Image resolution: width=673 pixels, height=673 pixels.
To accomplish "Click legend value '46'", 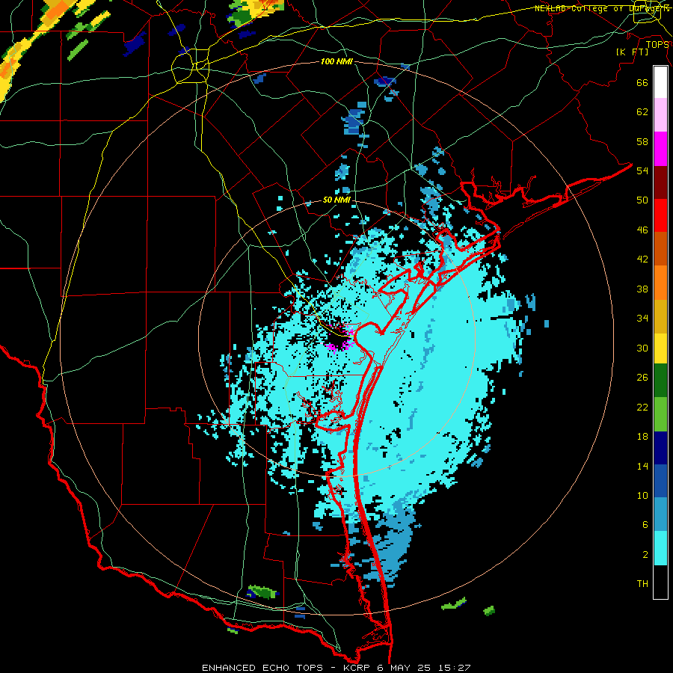I will [642, 230].
